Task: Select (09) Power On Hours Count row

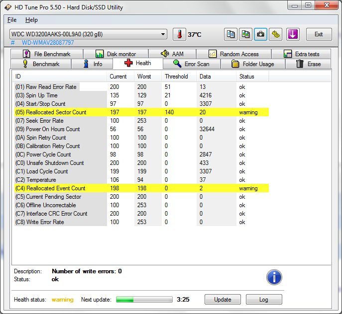Action: tap(141, 129)
